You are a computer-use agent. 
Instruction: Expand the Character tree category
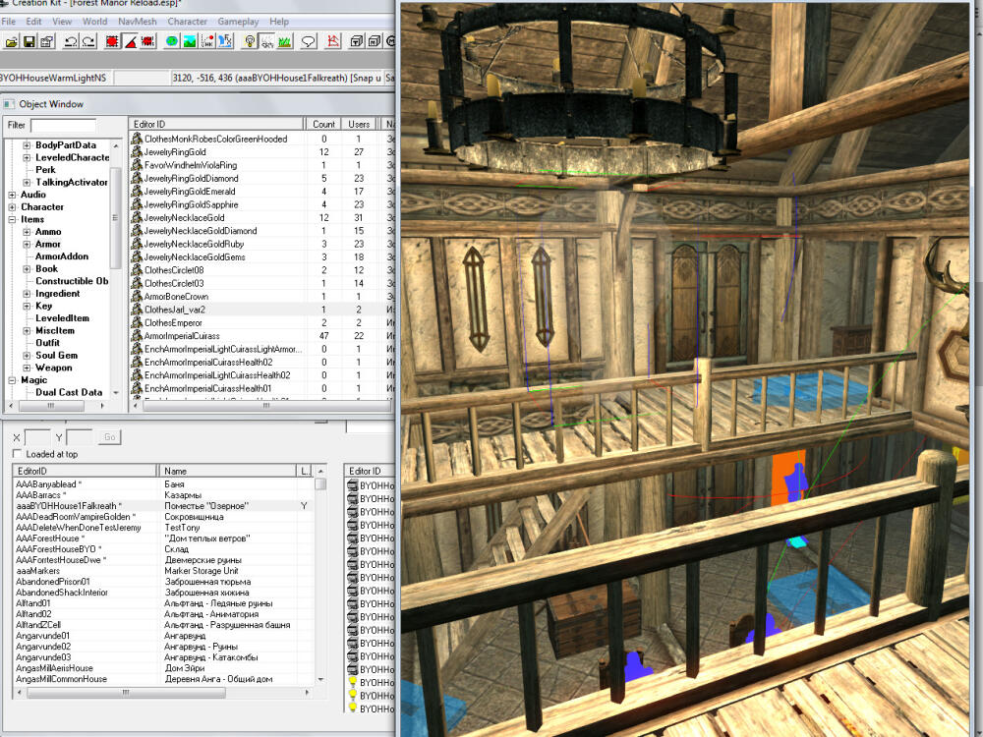pos(12,206)
